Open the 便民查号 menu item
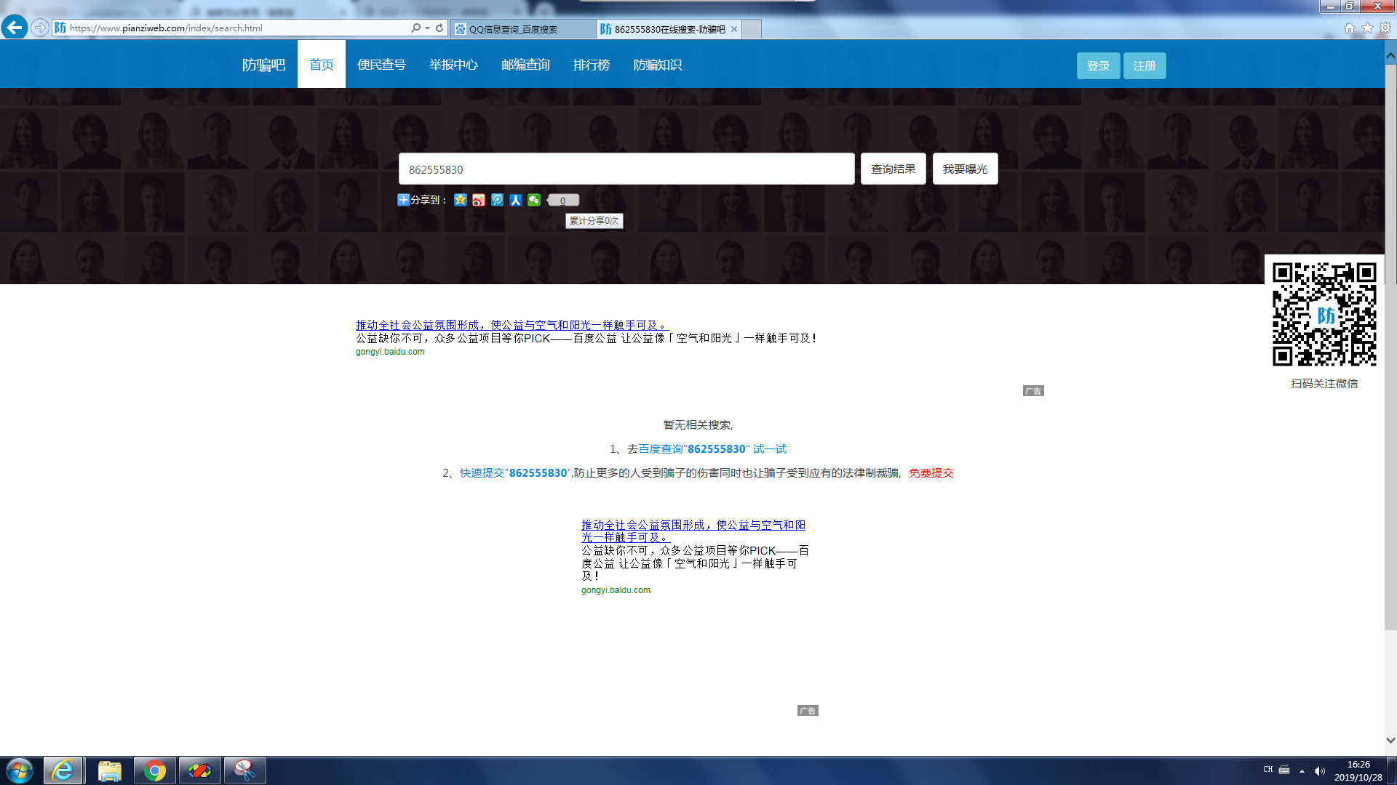This screenshot has width=1397, height=785. coord(381,65)
